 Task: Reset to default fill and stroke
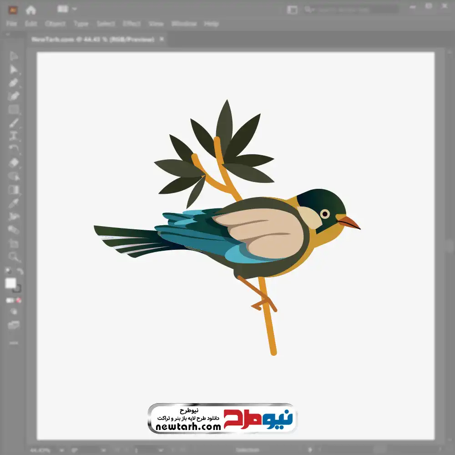click(8, 271)
